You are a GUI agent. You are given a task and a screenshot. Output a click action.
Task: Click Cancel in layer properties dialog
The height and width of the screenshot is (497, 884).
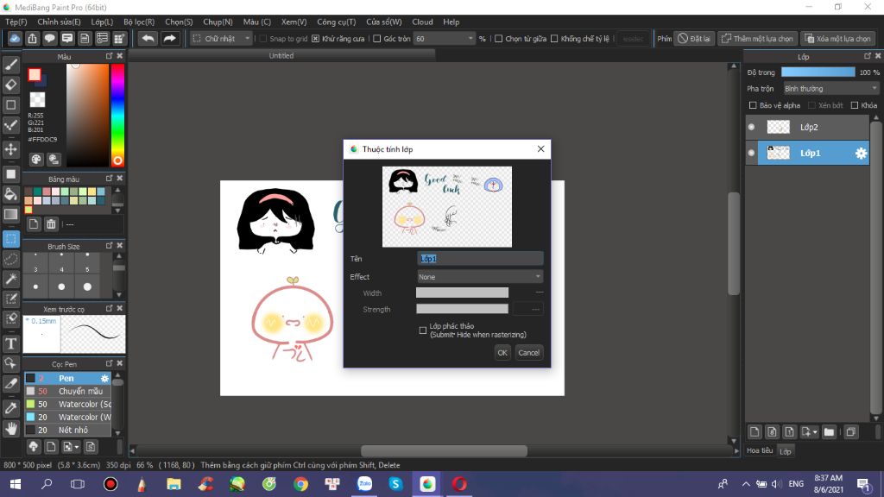(x=529, y=353)
